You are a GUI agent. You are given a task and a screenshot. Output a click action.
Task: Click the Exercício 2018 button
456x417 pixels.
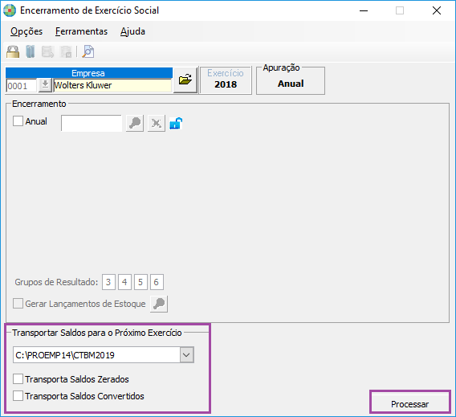(x=226, y=80)
